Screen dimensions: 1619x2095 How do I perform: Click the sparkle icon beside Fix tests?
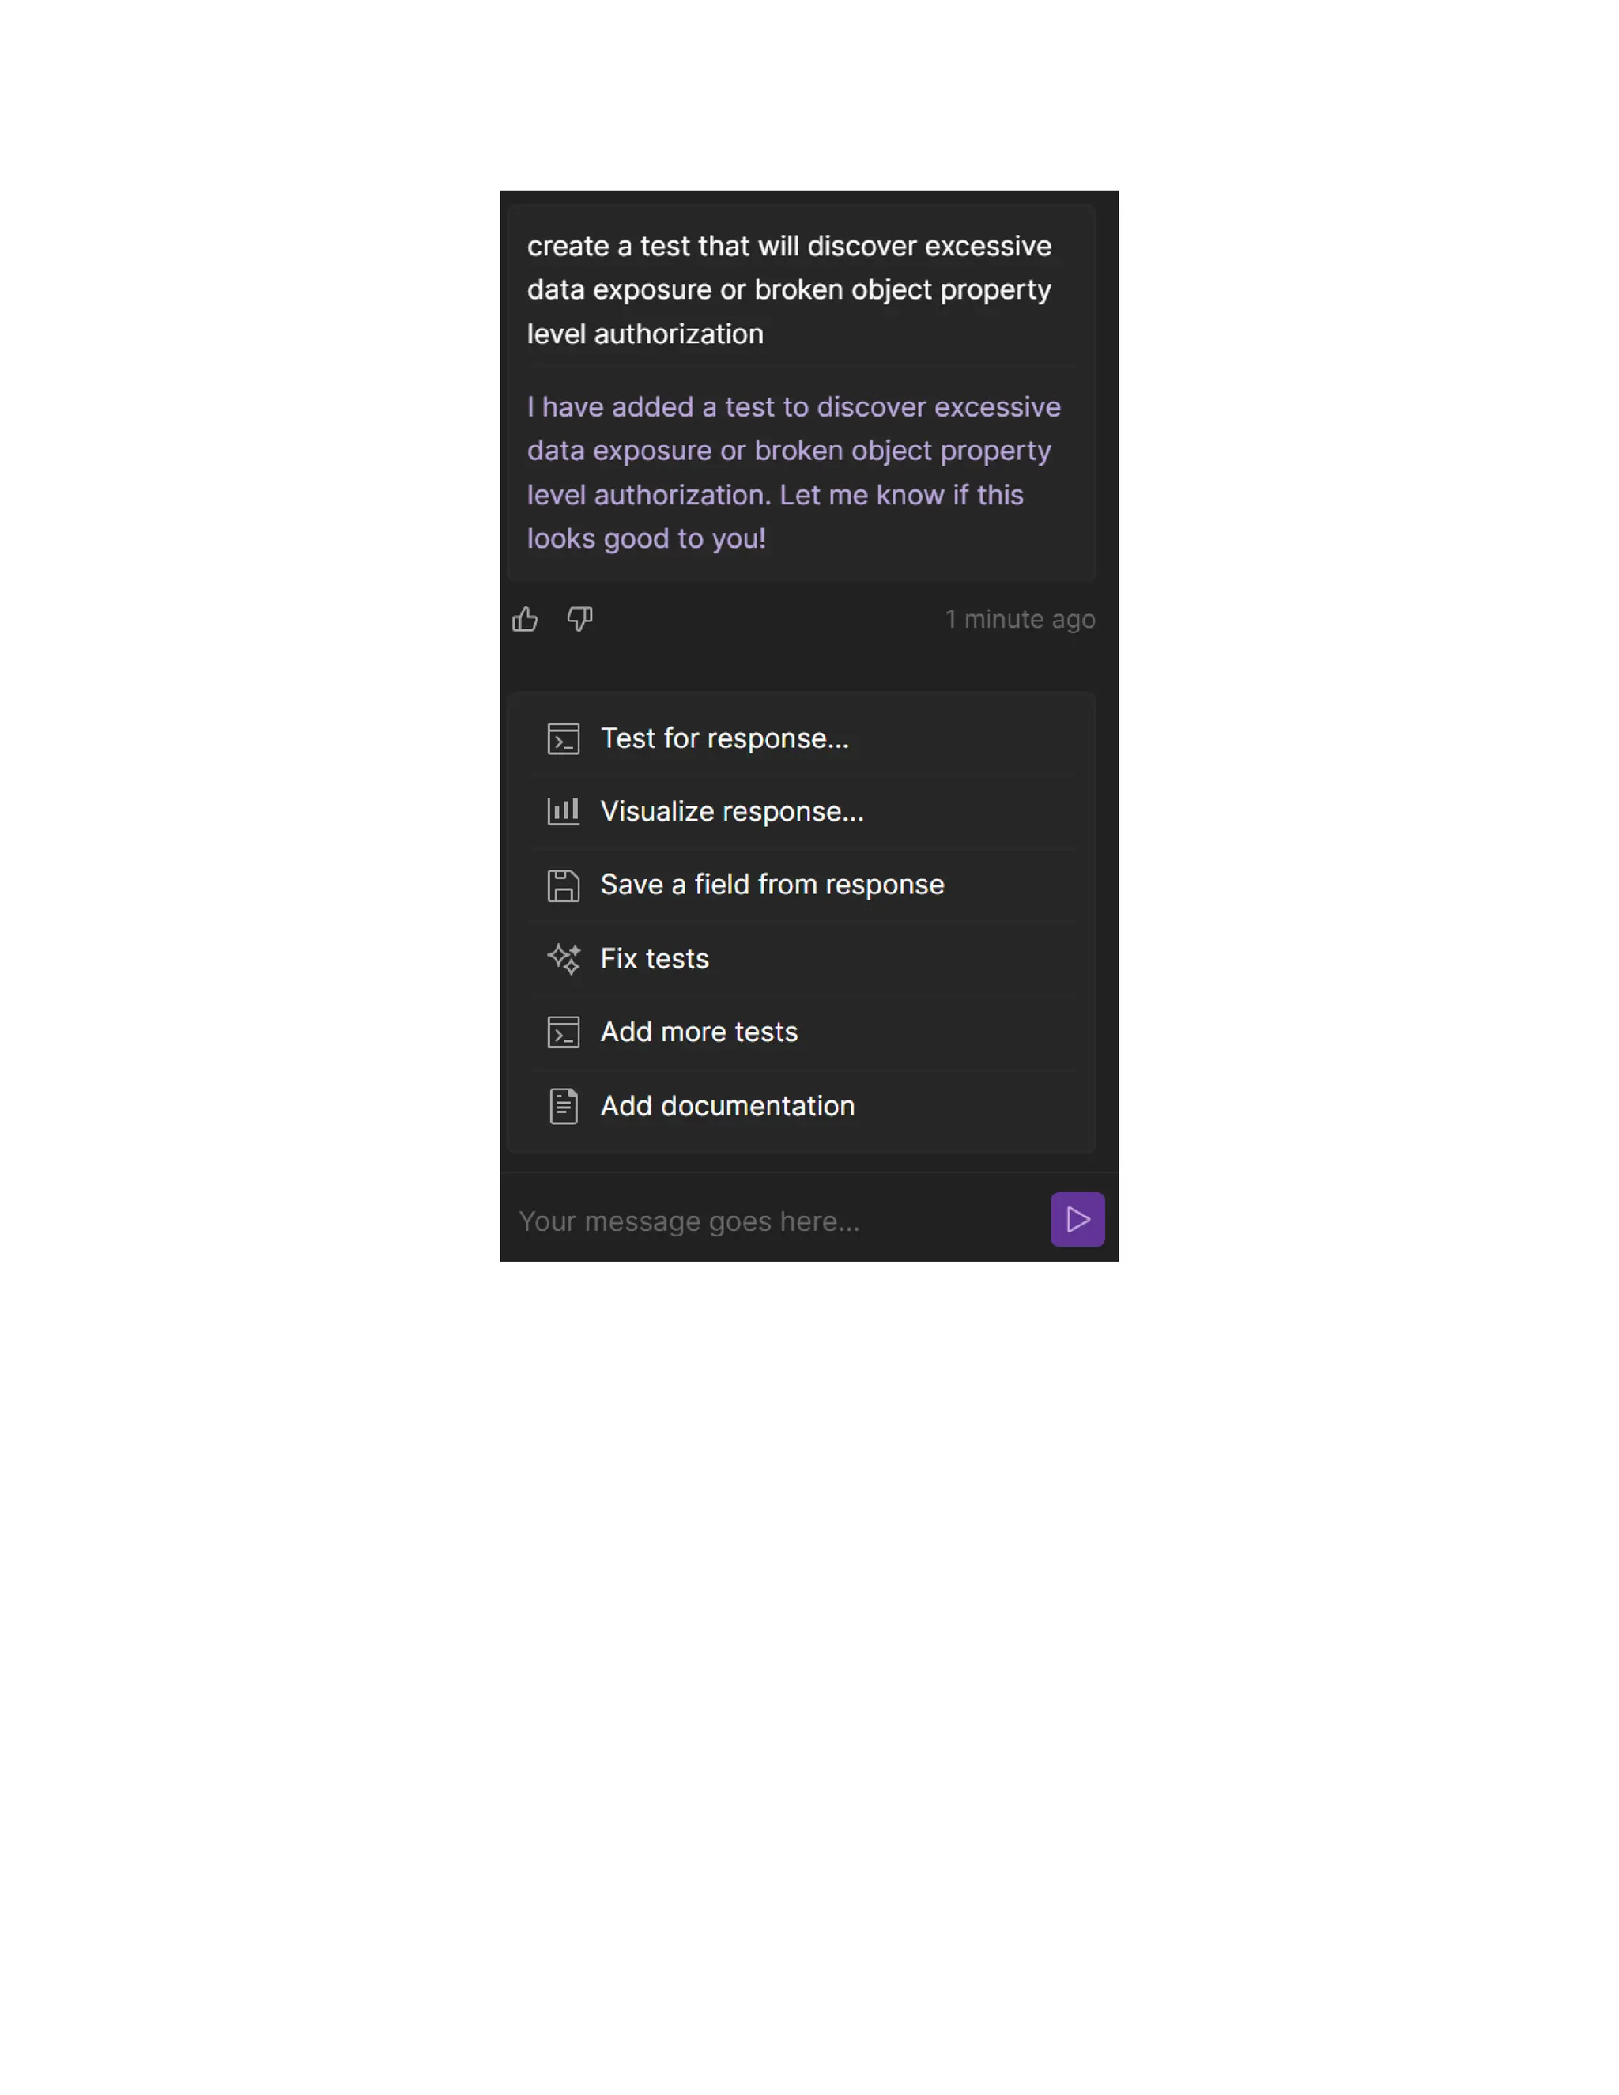563,958
